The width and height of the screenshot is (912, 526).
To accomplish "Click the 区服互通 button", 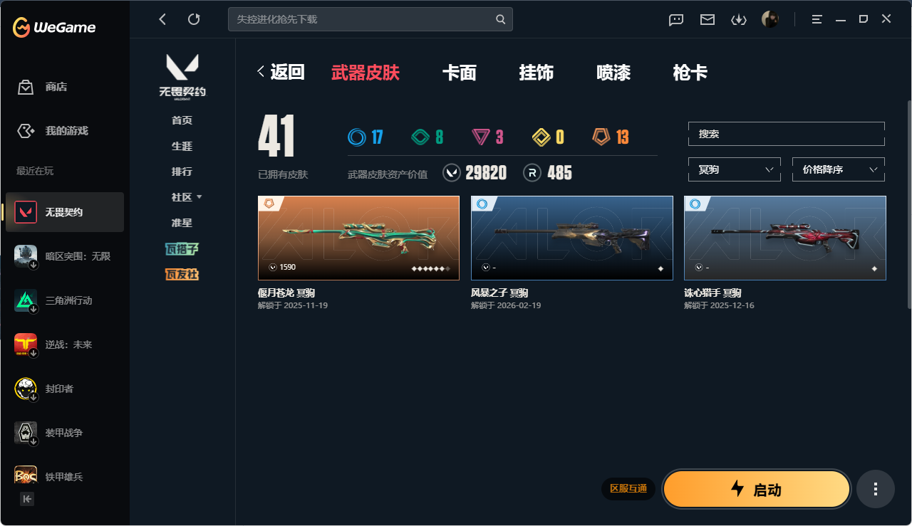I will [628, 489].
